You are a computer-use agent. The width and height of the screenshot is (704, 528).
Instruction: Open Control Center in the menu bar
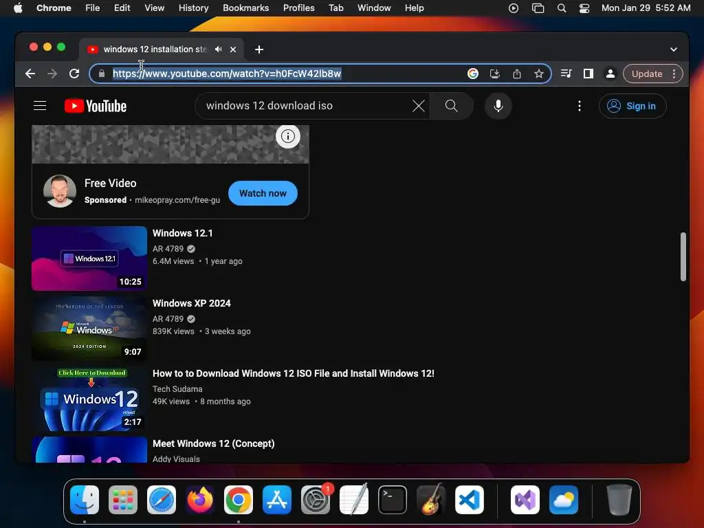pyautogui.click(x=584, y=8)
